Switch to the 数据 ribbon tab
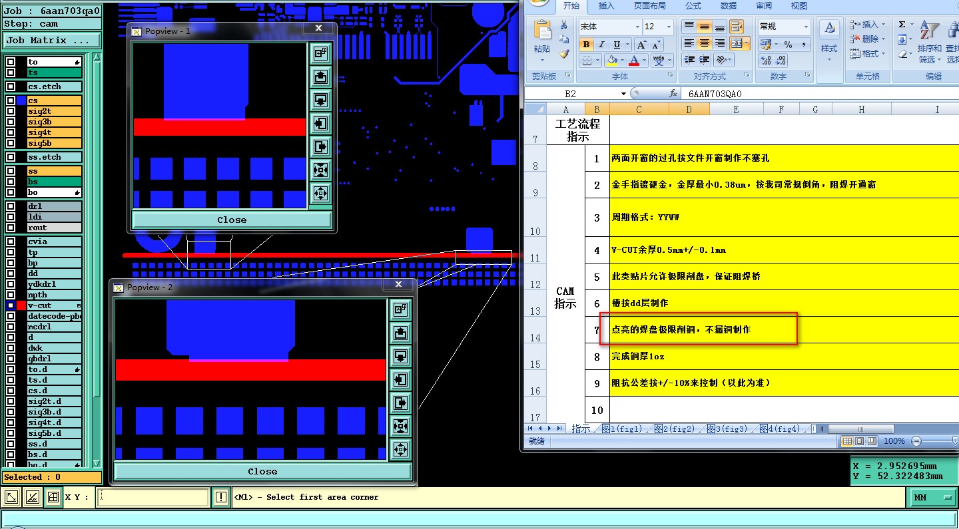The width and height of the screenshot is (959, 529). point(729,6)
